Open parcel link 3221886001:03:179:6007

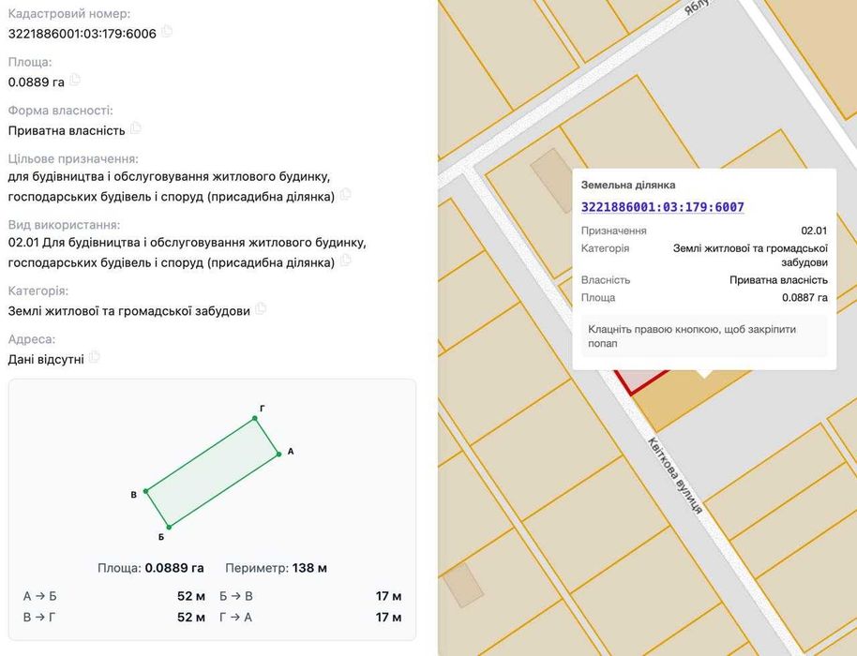[x=662, y=207]
